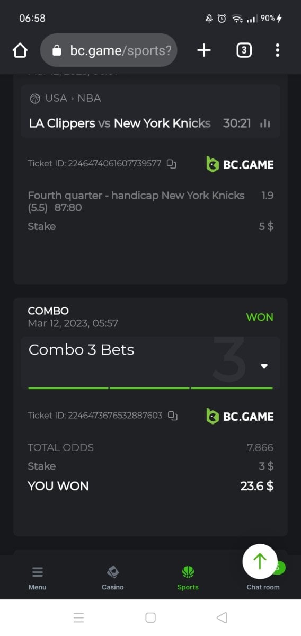
Task: Tap the BC.GAME logo on first ticket
Action: (x=240, y=164)
